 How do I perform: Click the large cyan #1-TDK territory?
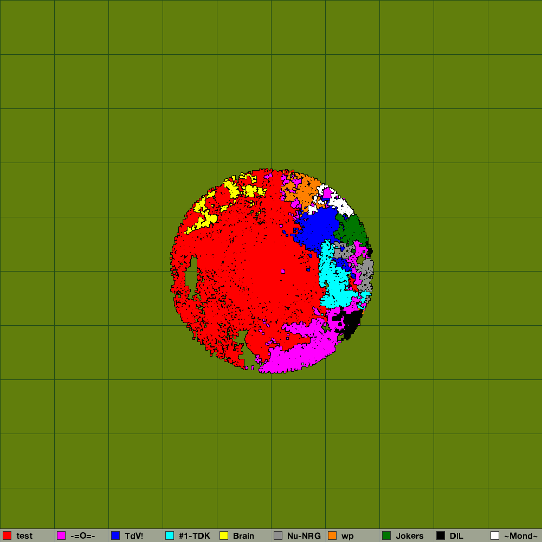point(333,280)
